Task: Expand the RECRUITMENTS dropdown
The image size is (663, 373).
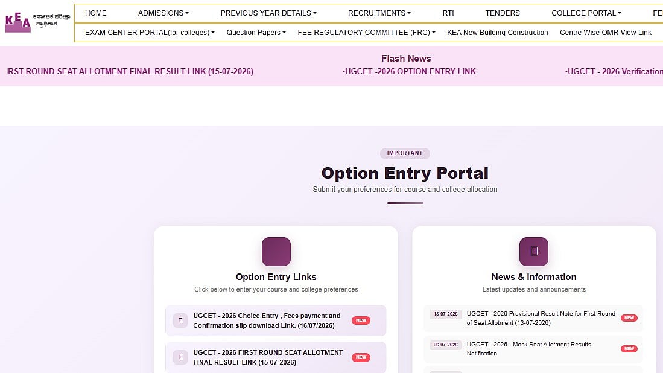Action: (x=379, y=13)
